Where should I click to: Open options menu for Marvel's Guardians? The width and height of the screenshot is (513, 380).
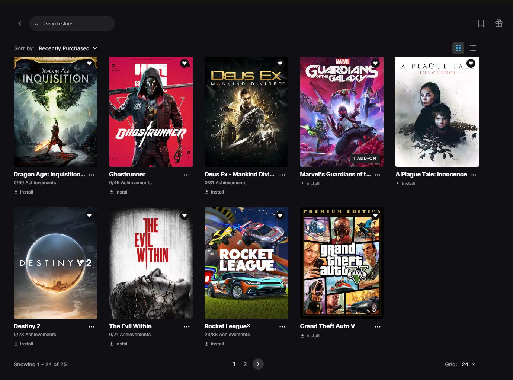[x=378, y=175]
